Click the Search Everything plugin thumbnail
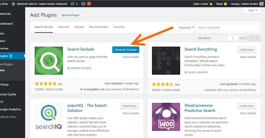The width and height of the screenshot is (265, 138). (166, 61)
